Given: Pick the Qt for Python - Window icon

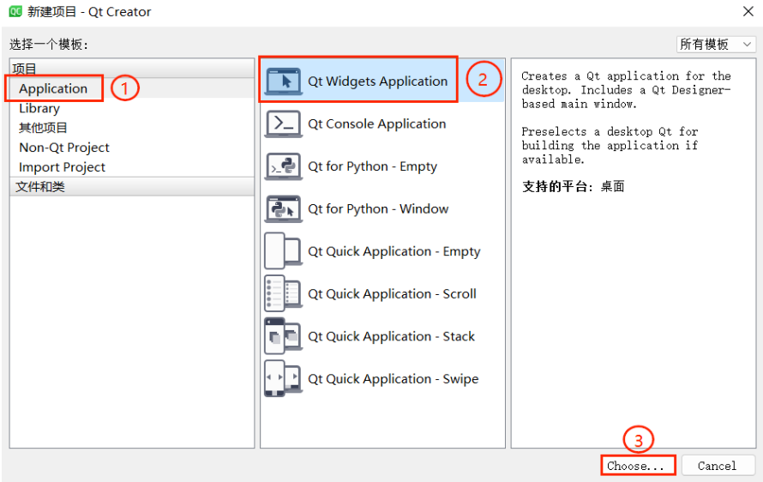Looking at the screenshot, I should coord(283,209).
